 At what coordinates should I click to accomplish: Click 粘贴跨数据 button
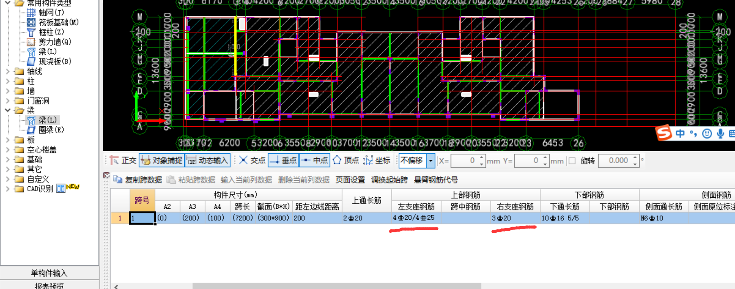(191, 180)
